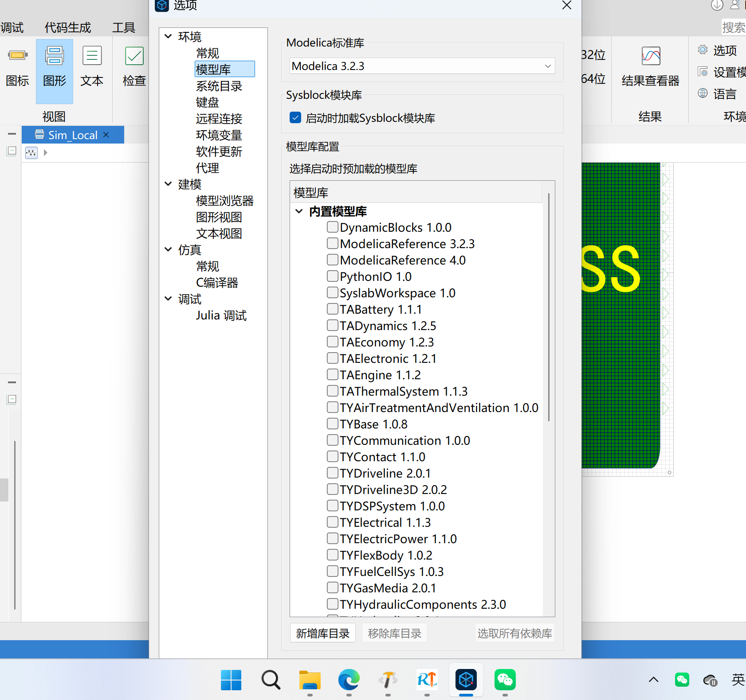Enable PythonIO 1.0 library
This screenshot has width=746, height=700.
(333, 276)
